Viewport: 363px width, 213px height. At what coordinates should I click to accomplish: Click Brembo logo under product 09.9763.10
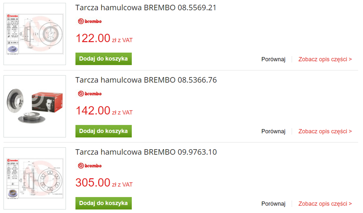[x=89, y=166]
